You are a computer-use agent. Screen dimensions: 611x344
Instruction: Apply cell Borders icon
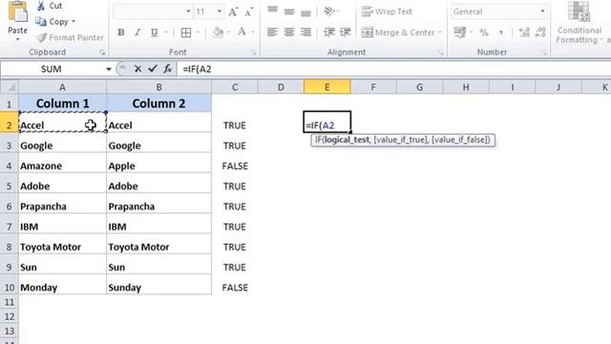click(x=186, y=32)
